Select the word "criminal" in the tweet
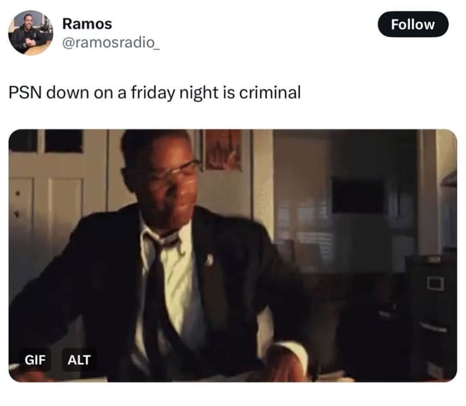 [270, 92]
